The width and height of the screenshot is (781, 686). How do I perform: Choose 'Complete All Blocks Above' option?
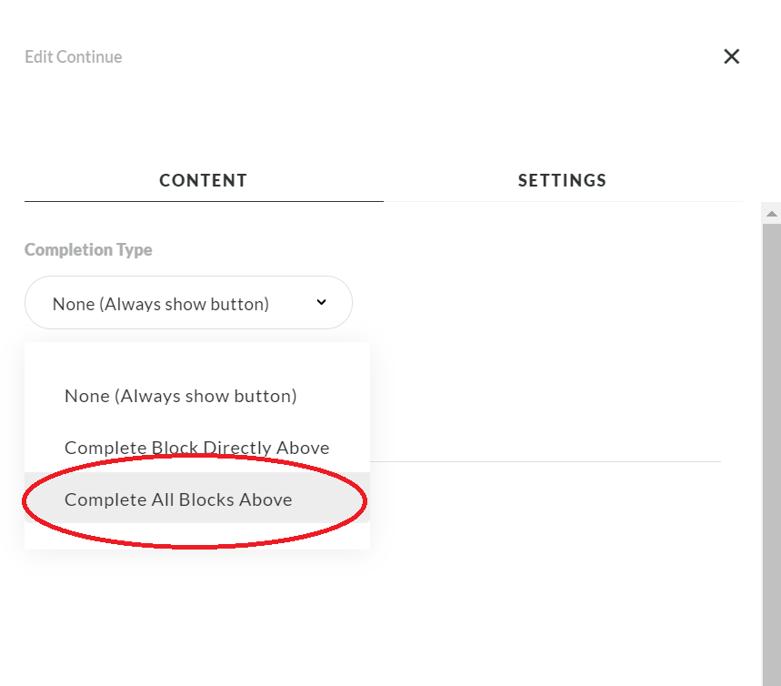coord(178,499)
